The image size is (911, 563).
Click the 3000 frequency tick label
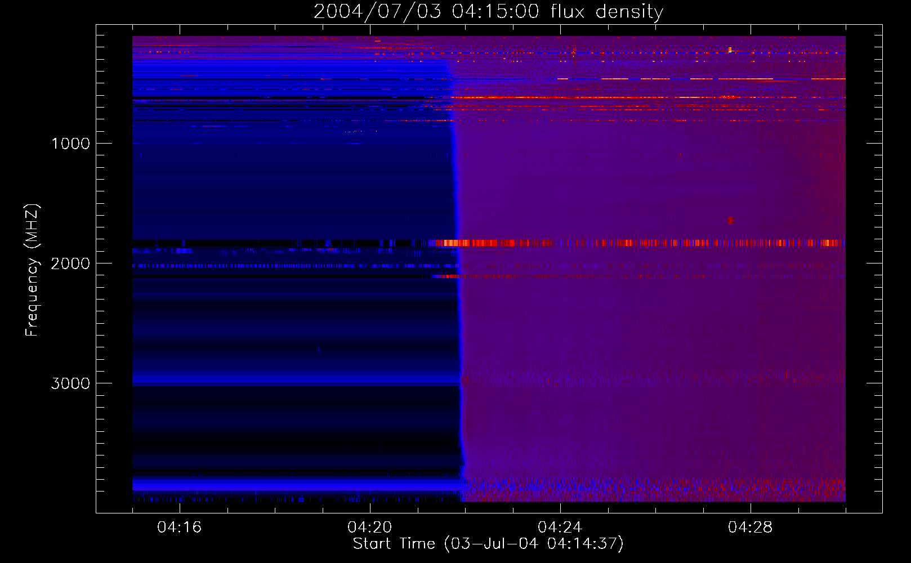coord(70,383)
